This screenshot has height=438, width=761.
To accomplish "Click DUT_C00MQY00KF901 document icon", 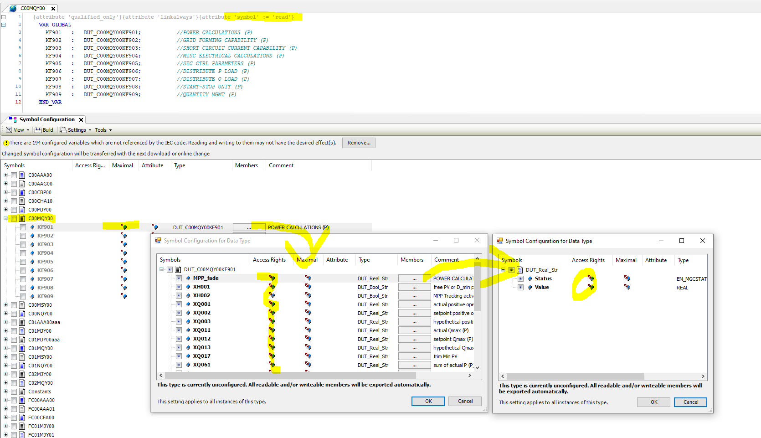I will click(x=178, y=269).
